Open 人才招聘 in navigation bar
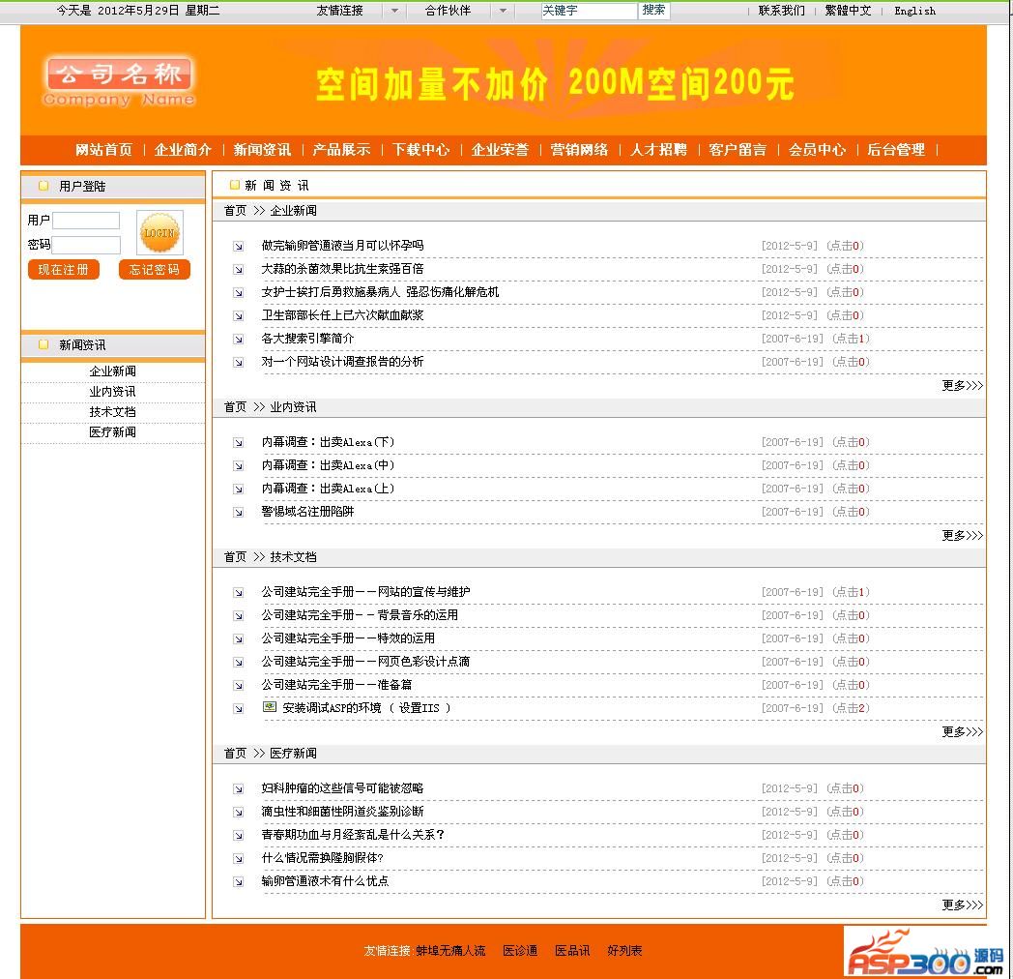 659,150
